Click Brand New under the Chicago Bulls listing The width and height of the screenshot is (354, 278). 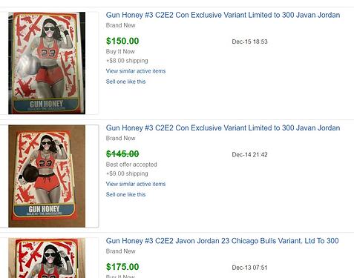(x=120, y=251)
